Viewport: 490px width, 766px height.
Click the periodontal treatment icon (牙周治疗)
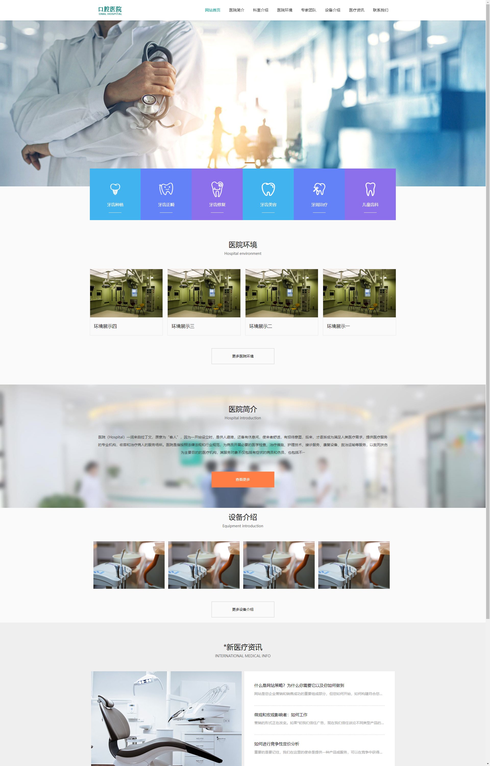319,189
